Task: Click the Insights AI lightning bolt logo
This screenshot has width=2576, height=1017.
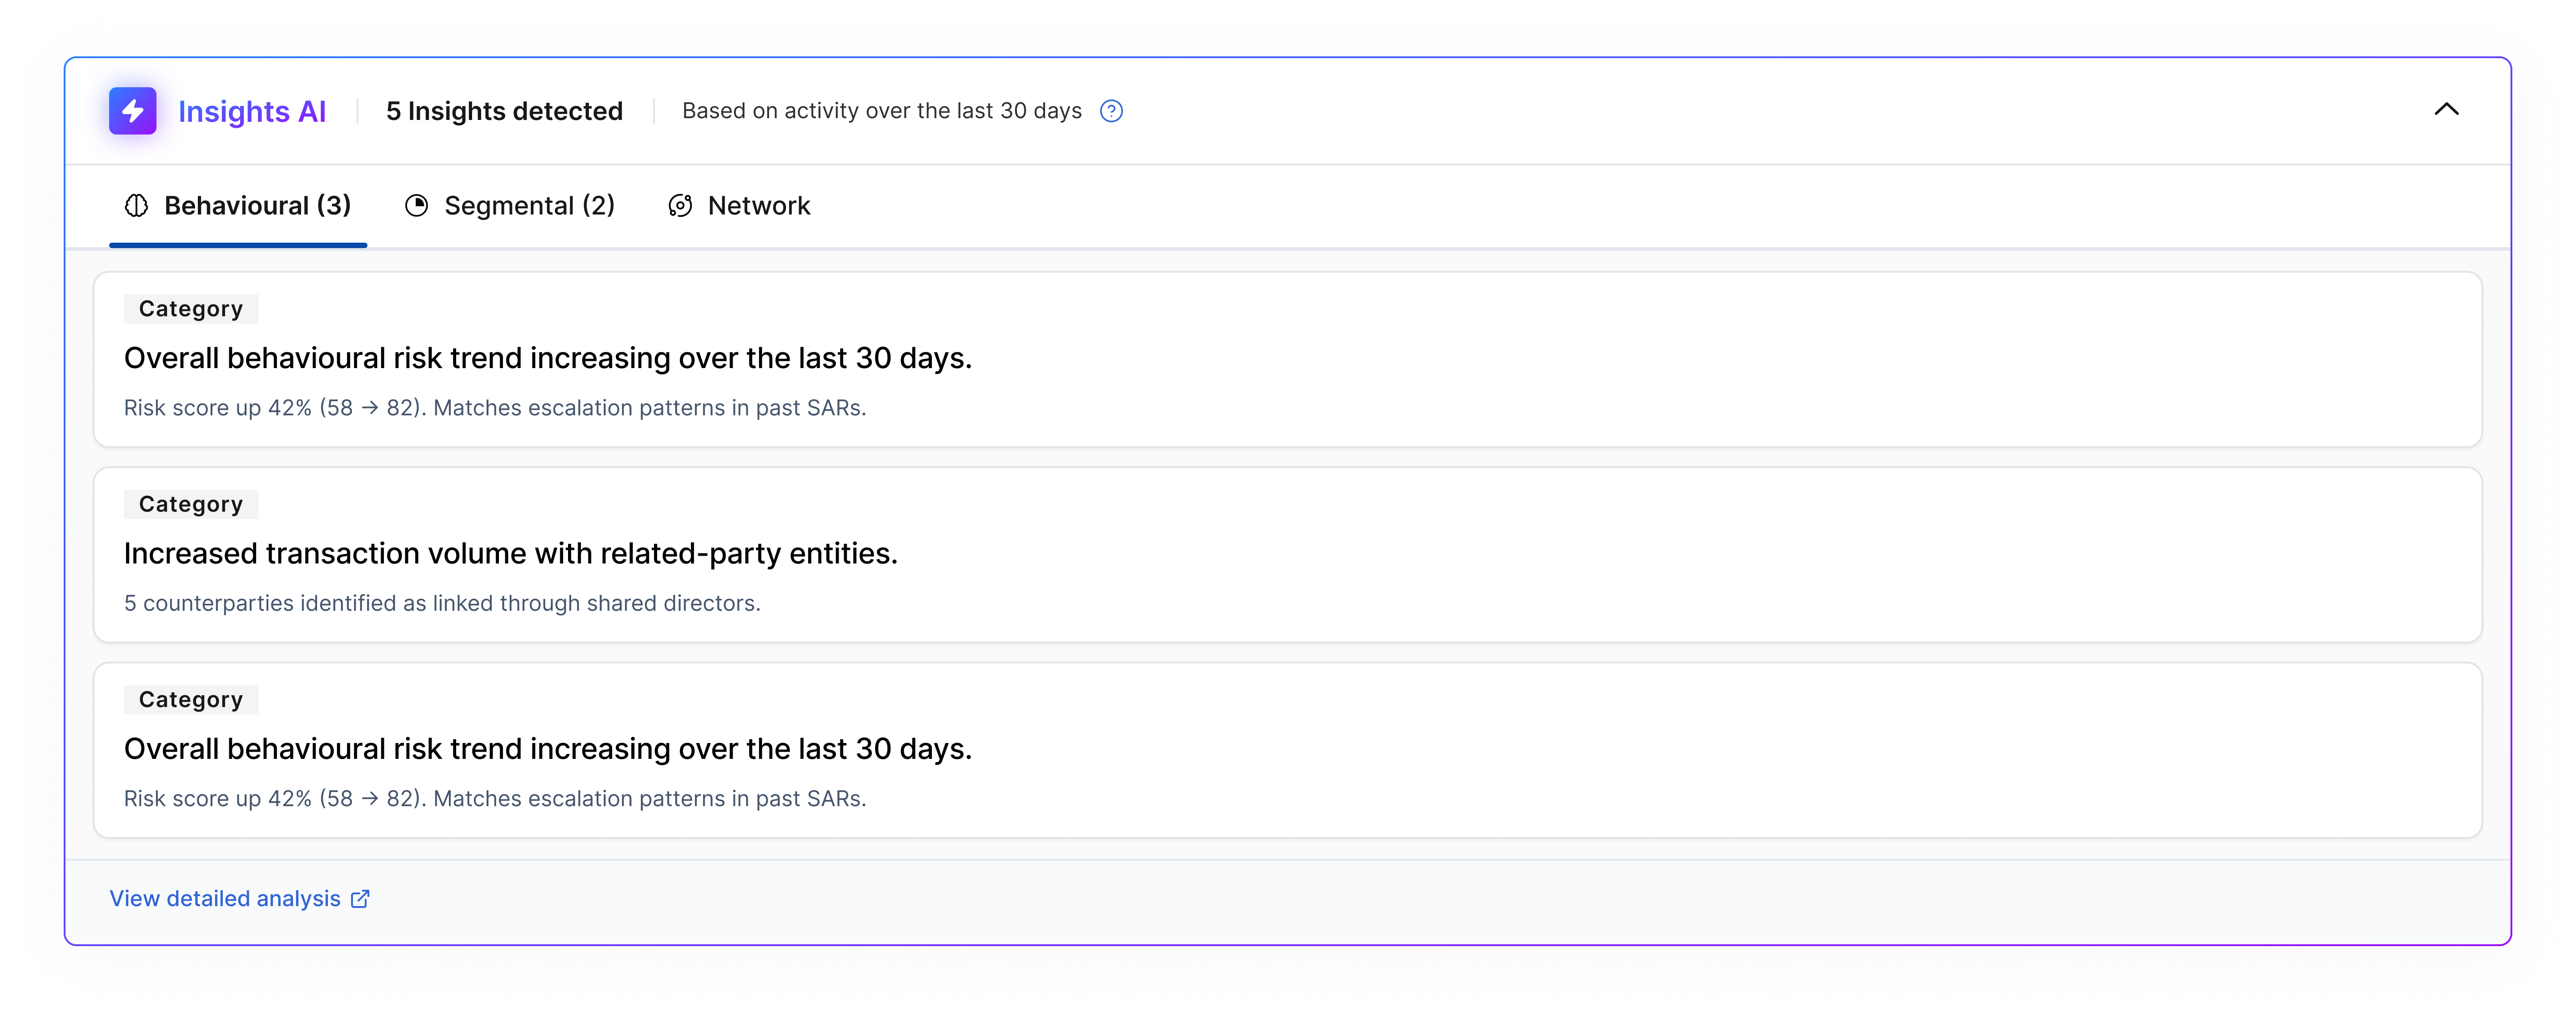Action: click(133, 111)
